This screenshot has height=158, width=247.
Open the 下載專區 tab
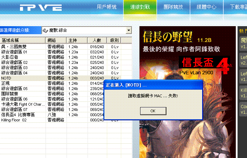(x=239, y=7)
